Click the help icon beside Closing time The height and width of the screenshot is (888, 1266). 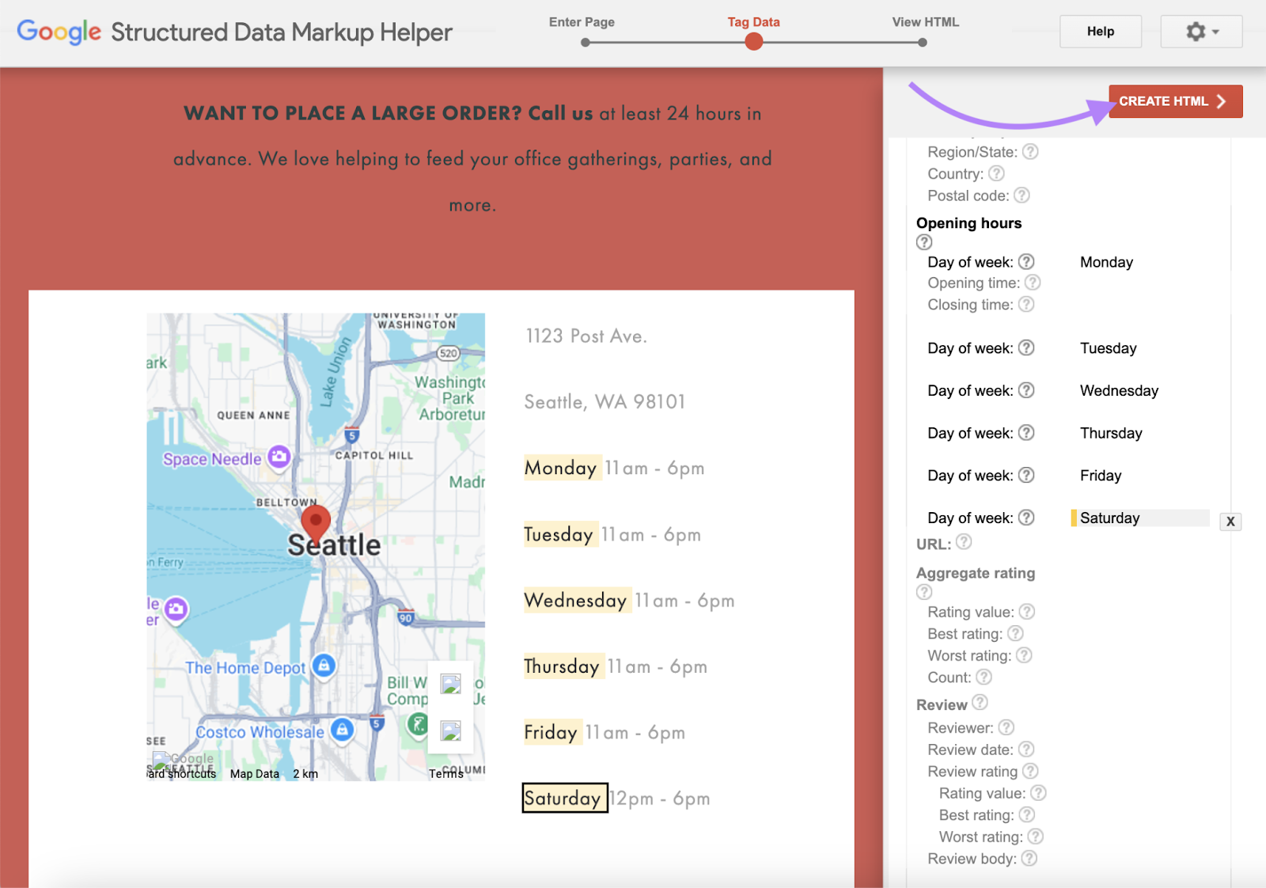point(1025,305)
